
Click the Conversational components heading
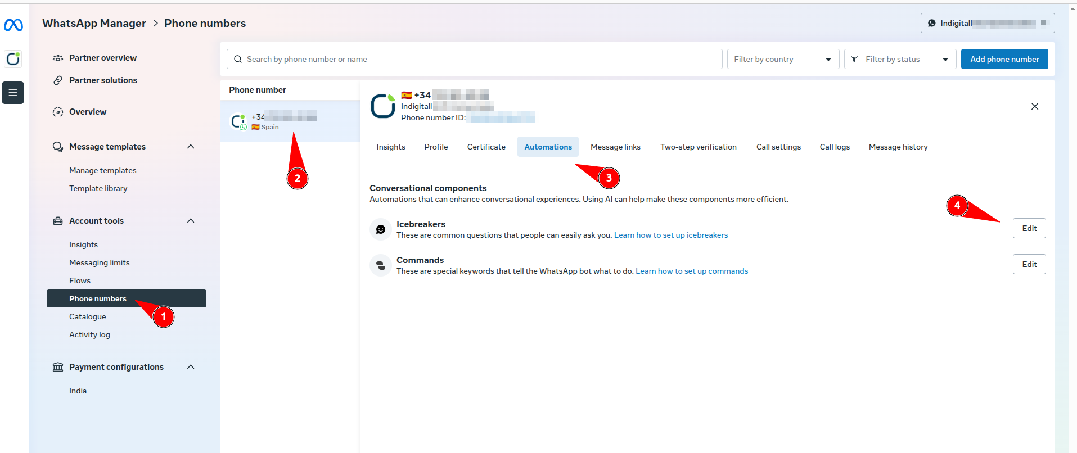pyautogui.click(x=428, y=188)
